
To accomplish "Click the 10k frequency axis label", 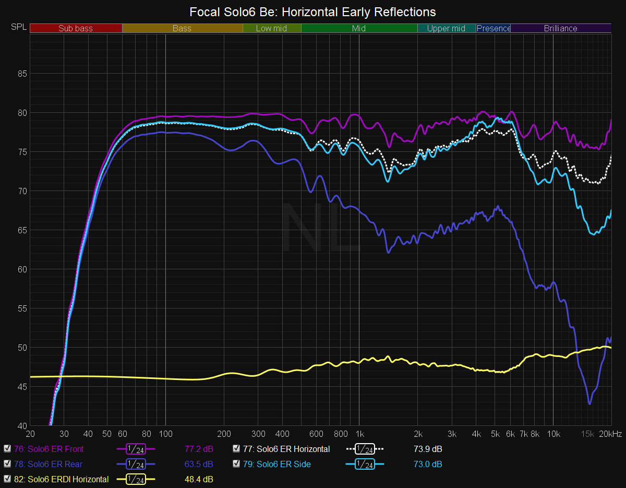I will [553, 434].
